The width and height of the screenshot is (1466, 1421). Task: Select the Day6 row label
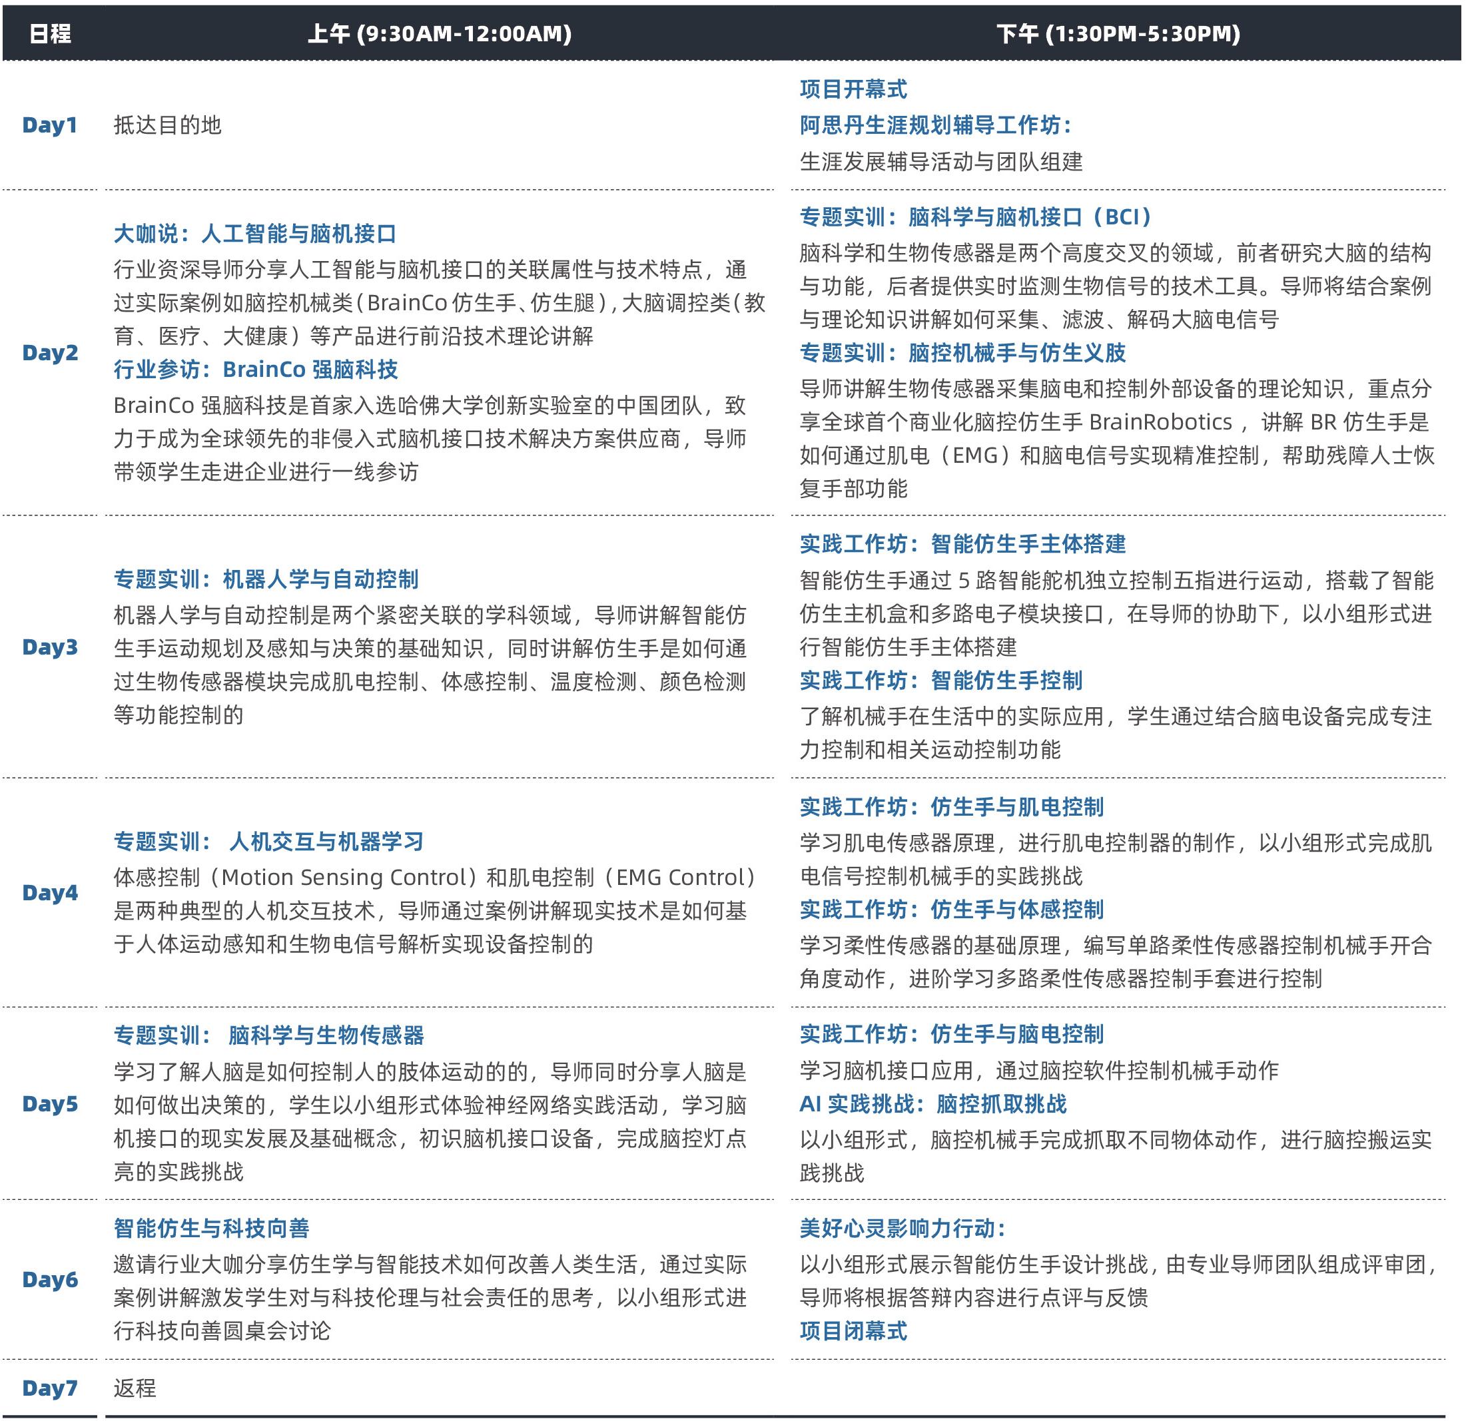tap(50, 1280)
